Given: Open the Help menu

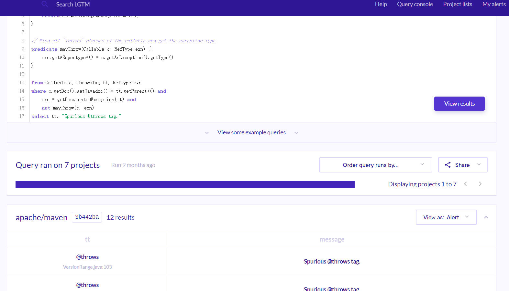Looking at the screenshot, I should (381, 4).
